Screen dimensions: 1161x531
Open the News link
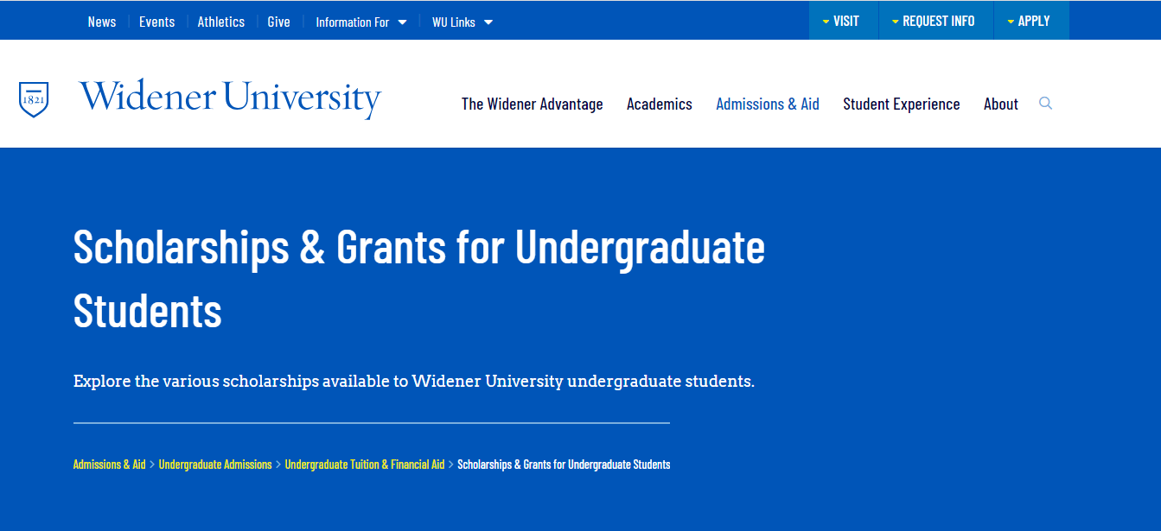102,22
